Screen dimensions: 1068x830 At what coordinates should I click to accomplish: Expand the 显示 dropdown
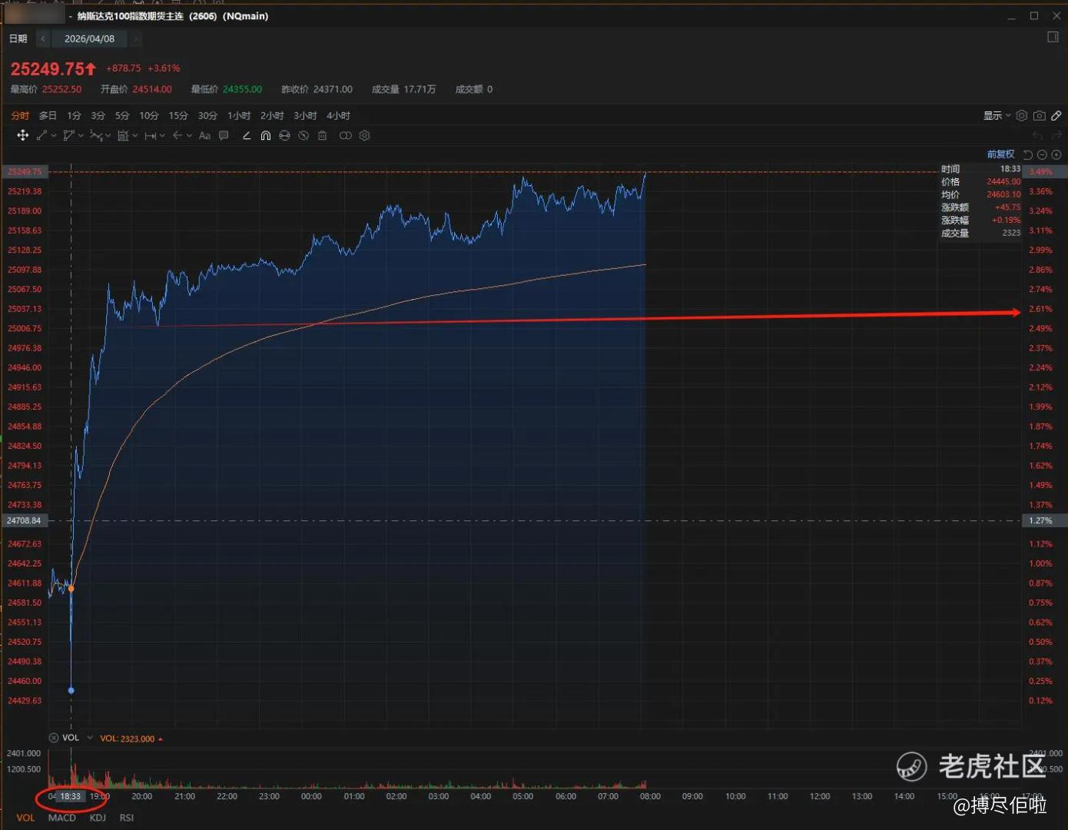[x=997, y=115]
